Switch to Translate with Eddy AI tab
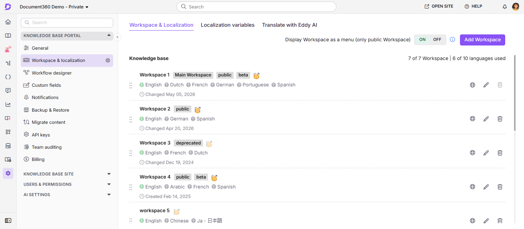This screenshot has width=524, height=229. tap(290, 25)
